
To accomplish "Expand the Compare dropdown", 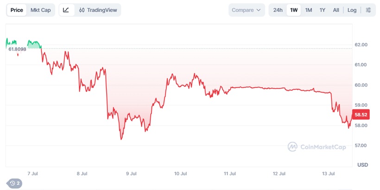I will click(247, 10).
